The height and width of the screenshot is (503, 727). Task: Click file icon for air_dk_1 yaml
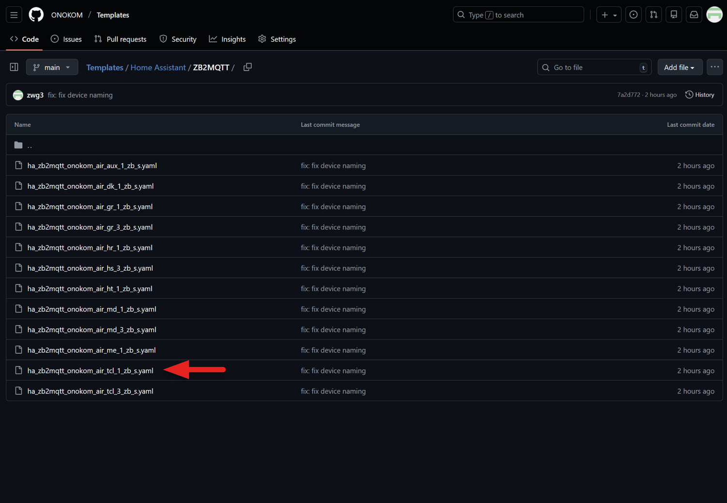[18, 186]
